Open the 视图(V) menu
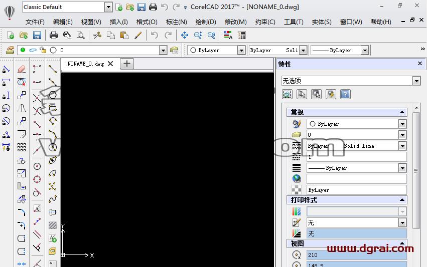427x267 pixels. click(91, 22)
